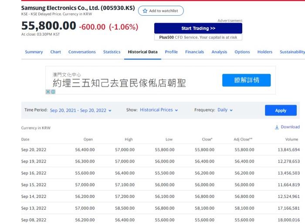Viewport: 305px width, 224px height.
Task: Open the Holders tab
Action: click(265, 52)
